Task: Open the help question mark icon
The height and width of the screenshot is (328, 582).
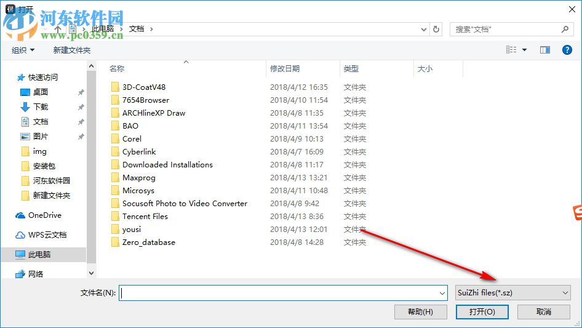Action: (567, 50)
